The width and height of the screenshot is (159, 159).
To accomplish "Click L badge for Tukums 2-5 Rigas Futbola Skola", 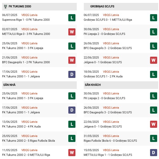I will pos(72,139).
